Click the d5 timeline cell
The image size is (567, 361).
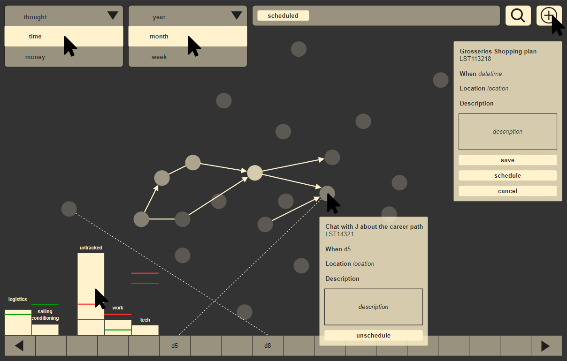coord(175,346)
